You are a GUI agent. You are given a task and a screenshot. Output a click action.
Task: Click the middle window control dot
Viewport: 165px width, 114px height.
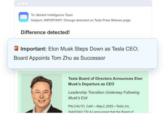(23, 4)
